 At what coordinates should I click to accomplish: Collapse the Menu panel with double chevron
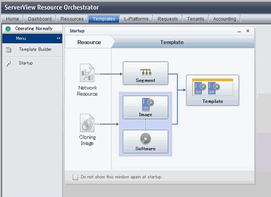[59, 38]
